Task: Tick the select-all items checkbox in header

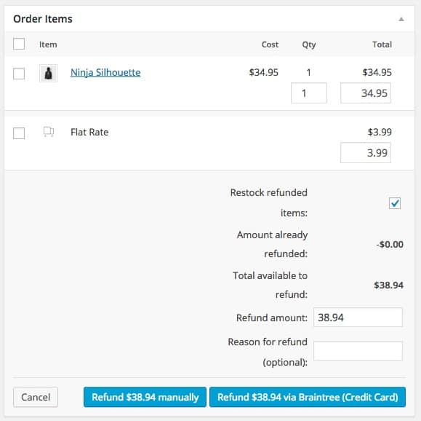Action: pyautogui.click(x=19, y=44)
